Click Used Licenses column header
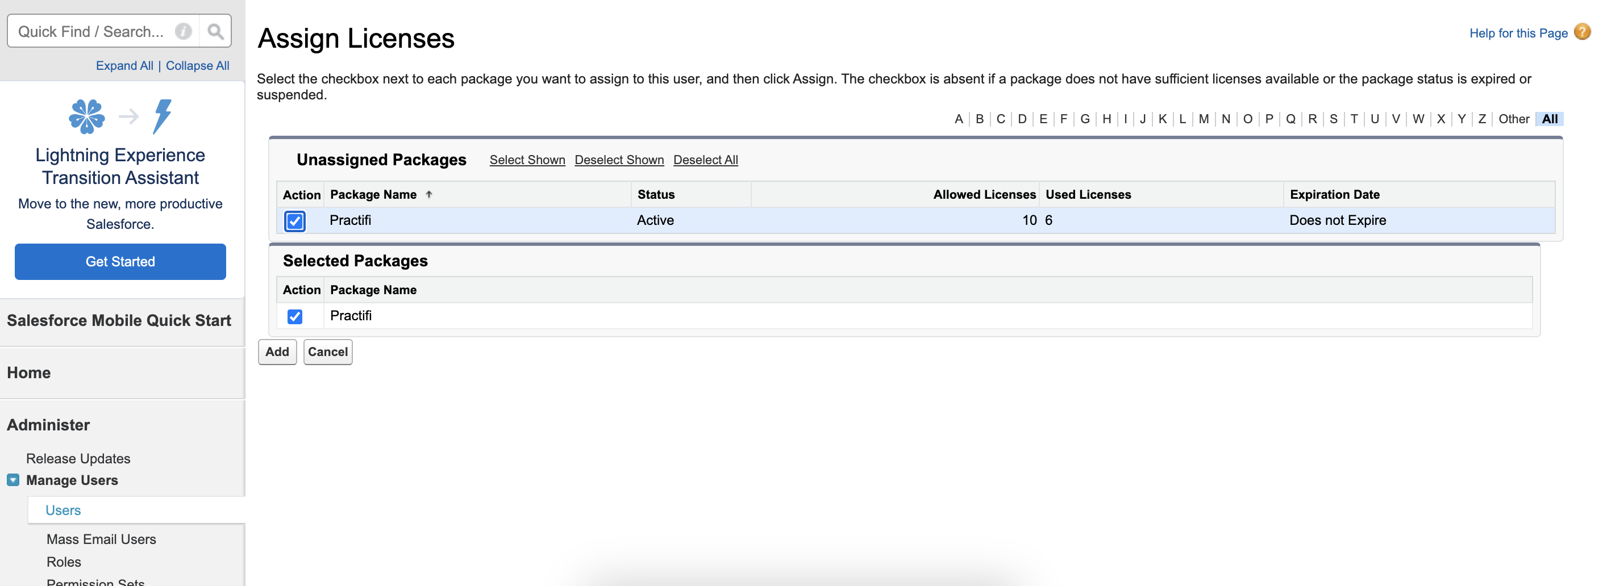Viewport: 1607px width, 586px height. pos(1088,195)
